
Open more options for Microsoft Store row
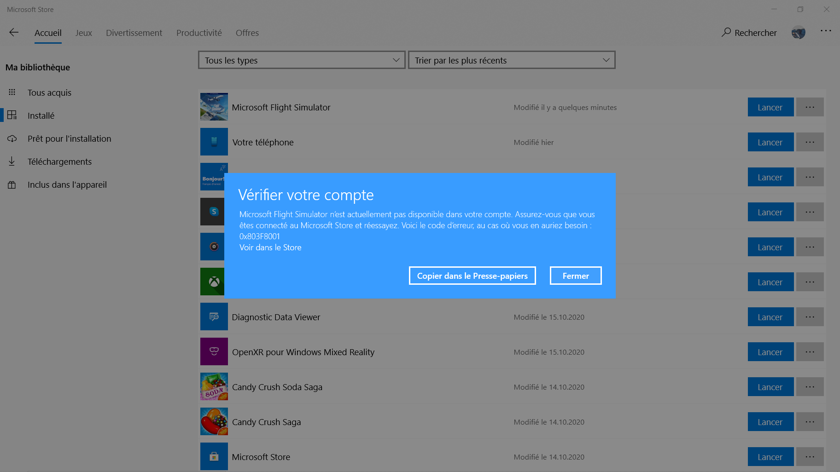[810, 457]
